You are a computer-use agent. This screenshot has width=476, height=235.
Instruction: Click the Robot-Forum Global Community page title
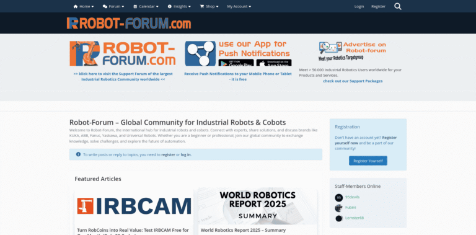pyautogui.click(x=178, y=122)
